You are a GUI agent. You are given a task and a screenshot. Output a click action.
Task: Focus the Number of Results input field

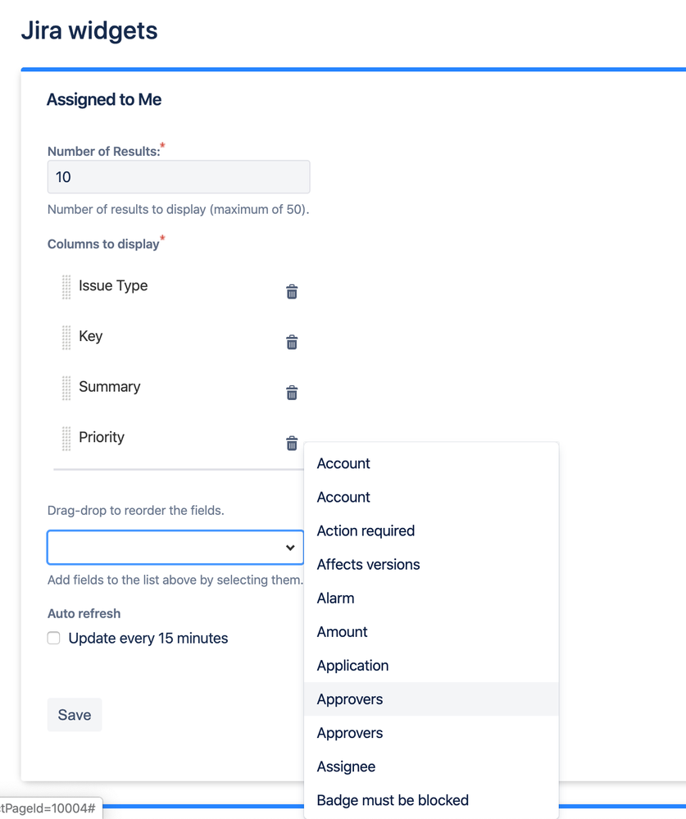pyautogui.click(x=179, y=177)
